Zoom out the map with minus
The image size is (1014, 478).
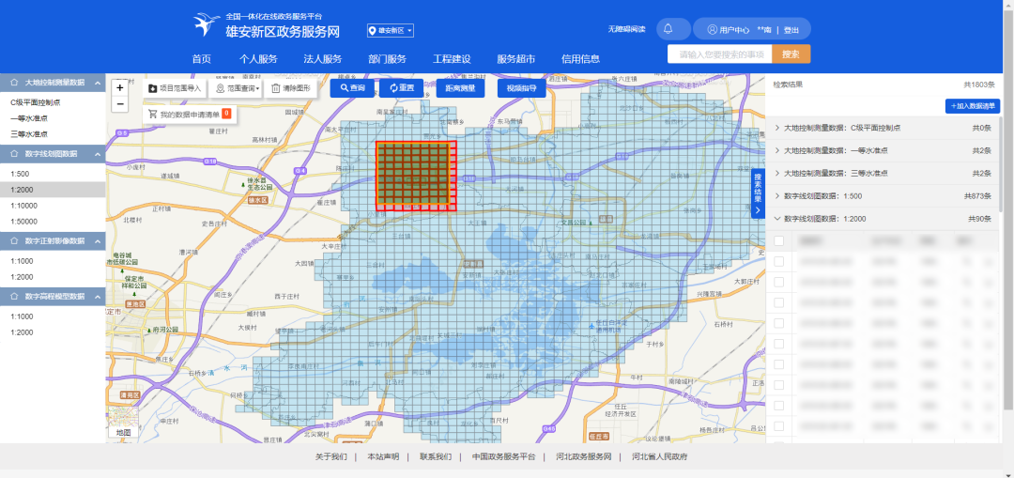(x=119, y=103)
